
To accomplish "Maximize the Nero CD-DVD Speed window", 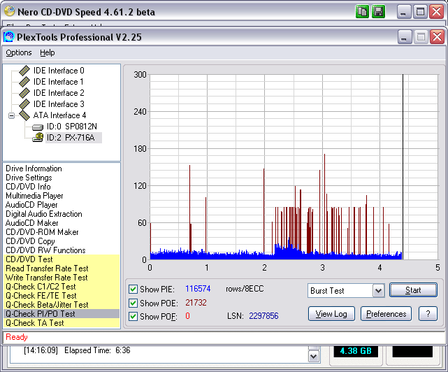I will (x=420, y=12).
